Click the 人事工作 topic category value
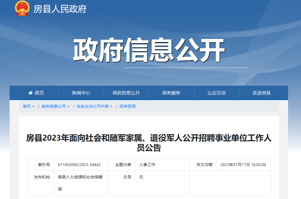The image size is (301, 199). click(x=147, y=165)
